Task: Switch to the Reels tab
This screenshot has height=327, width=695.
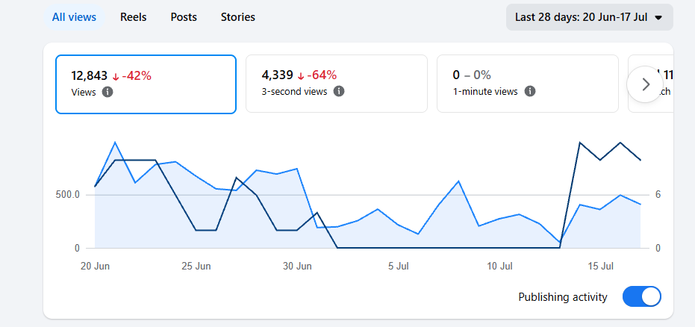Action: 134,17
